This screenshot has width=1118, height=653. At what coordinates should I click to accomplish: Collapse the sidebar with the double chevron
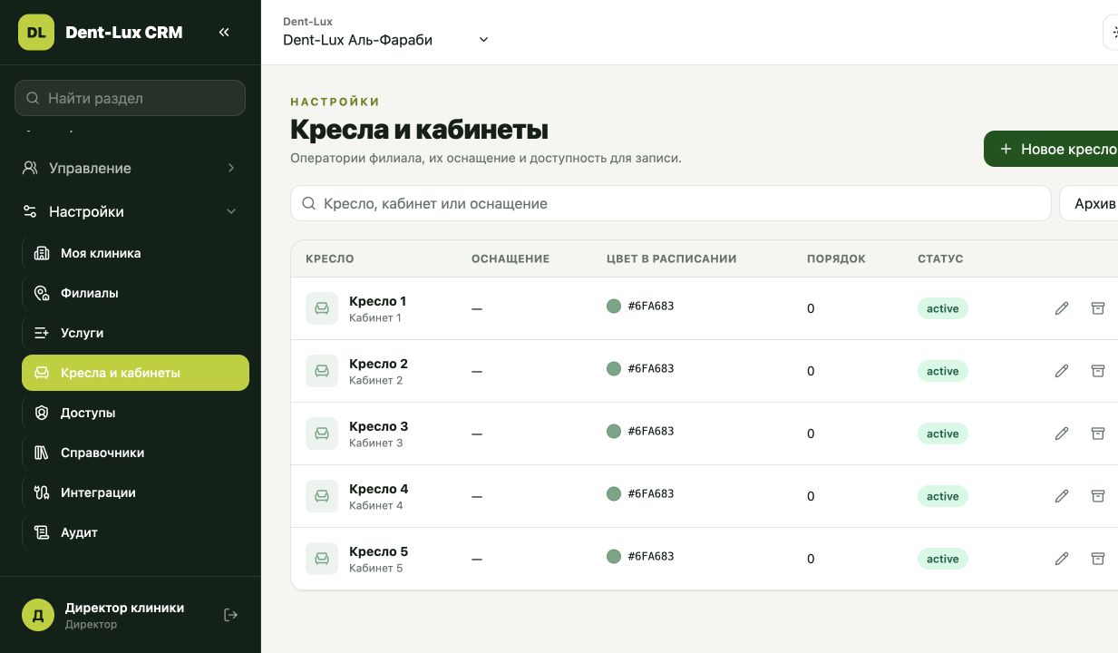pos(224,33)
